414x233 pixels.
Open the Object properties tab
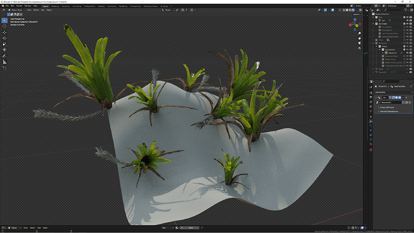371,116
